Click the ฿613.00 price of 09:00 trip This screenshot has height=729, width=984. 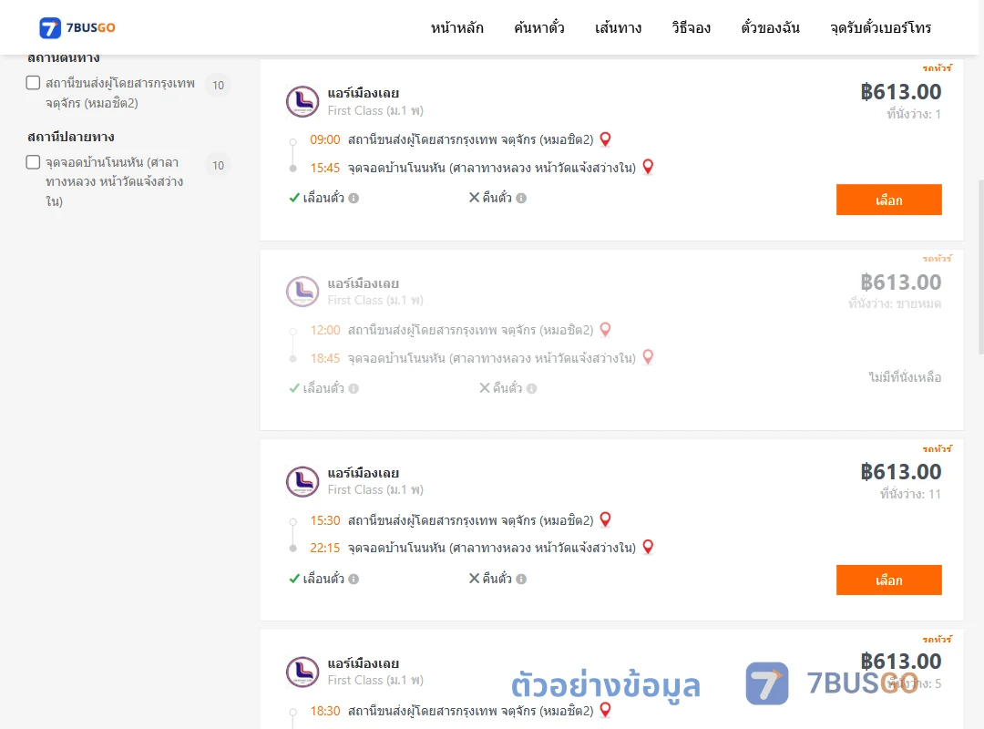click(900, 92)
